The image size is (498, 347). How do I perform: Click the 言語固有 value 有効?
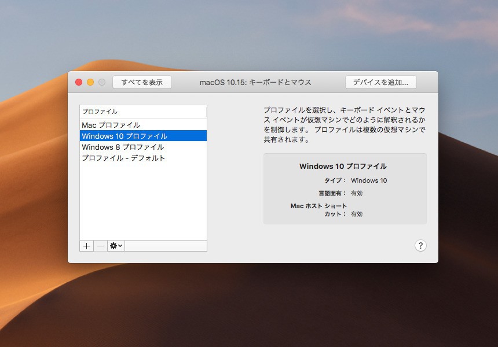(x=357, y=193)
